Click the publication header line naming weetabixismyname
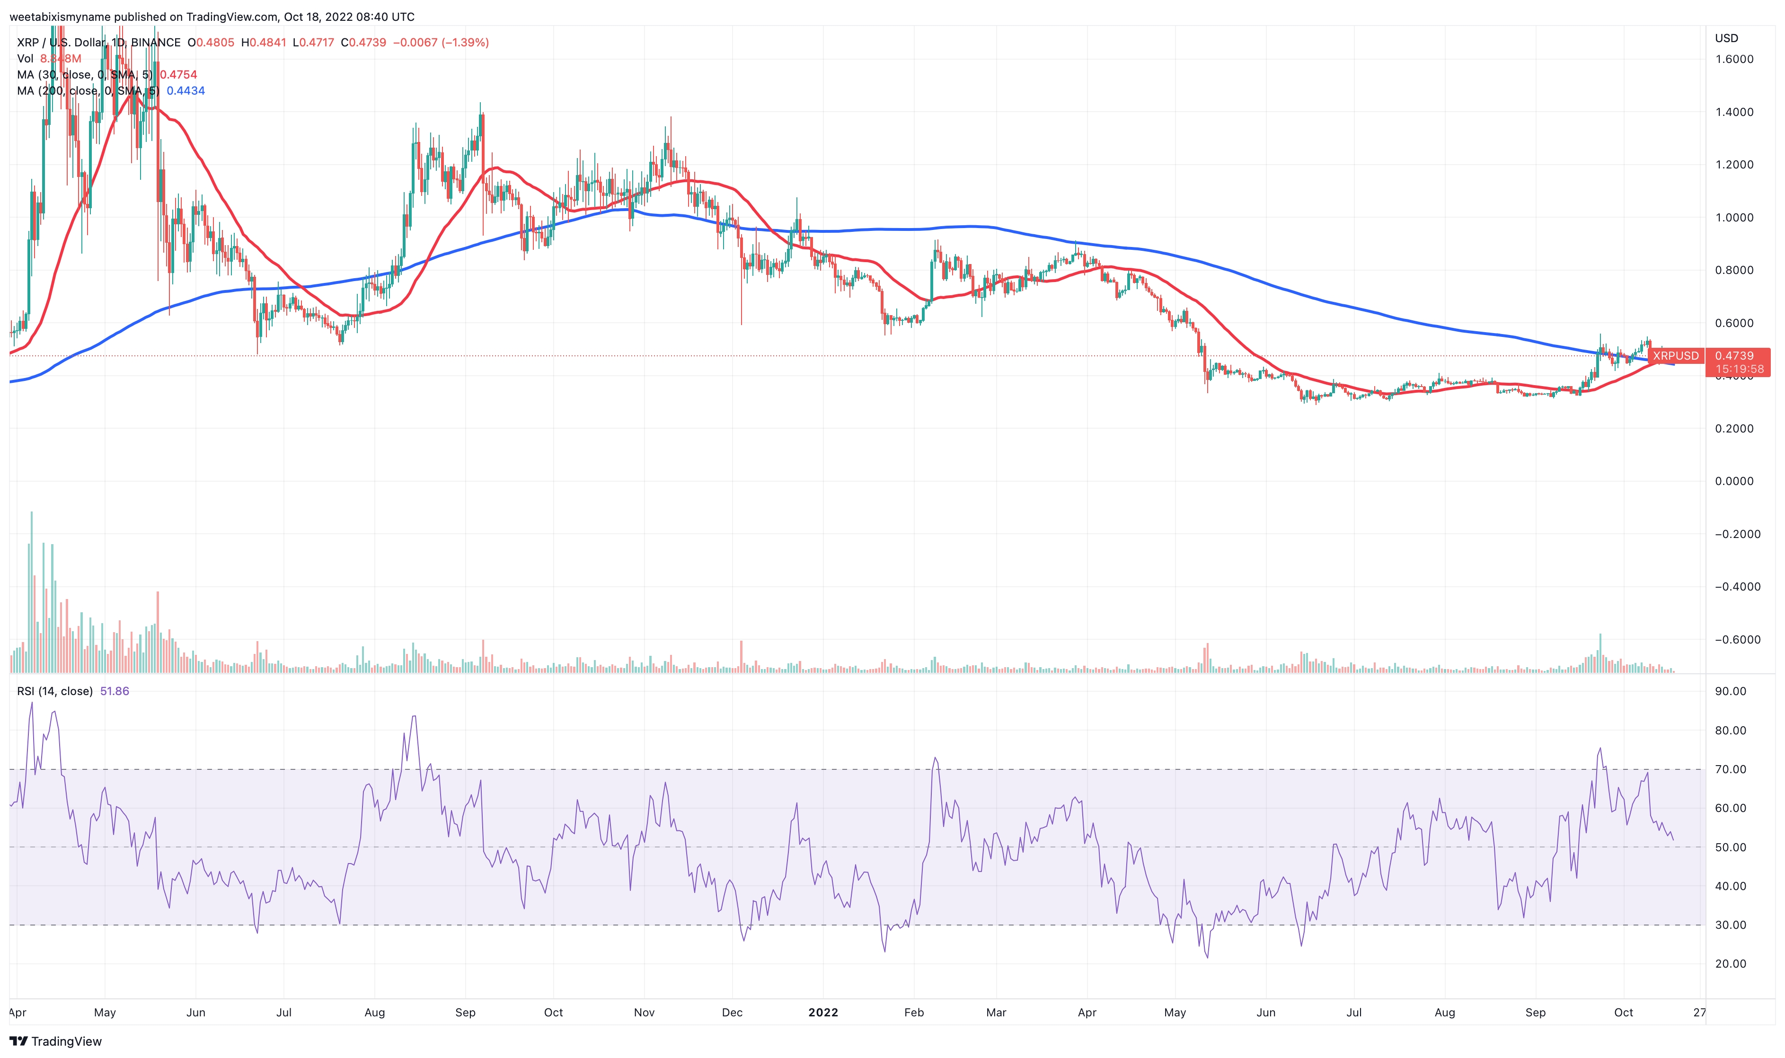This screenshot has height=1058, width=1785. point(212,17)
